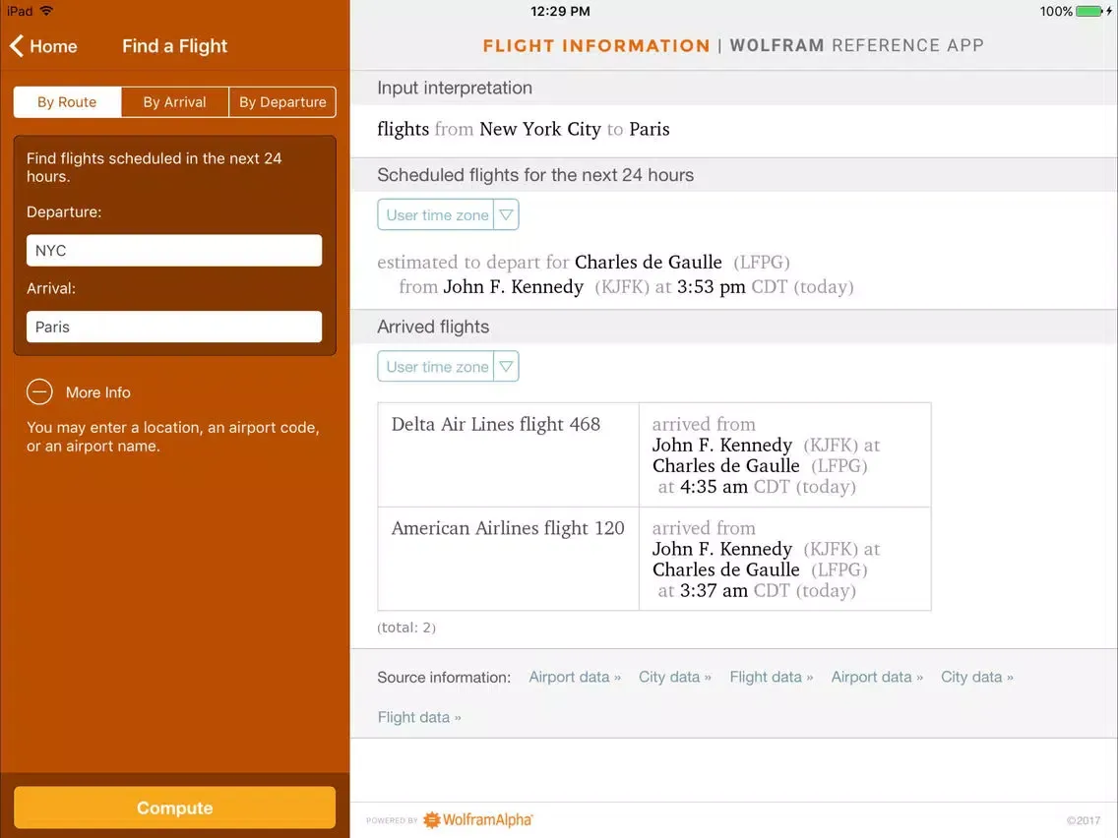Viewport: 1118px width, 838px height.
Task: Focus the Departure field containing NYC
Action: [x=174, y=251]
